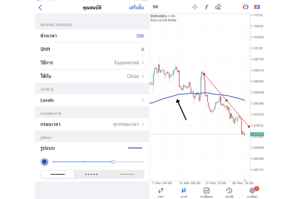Open the drawing objects shapes tool

218,7
